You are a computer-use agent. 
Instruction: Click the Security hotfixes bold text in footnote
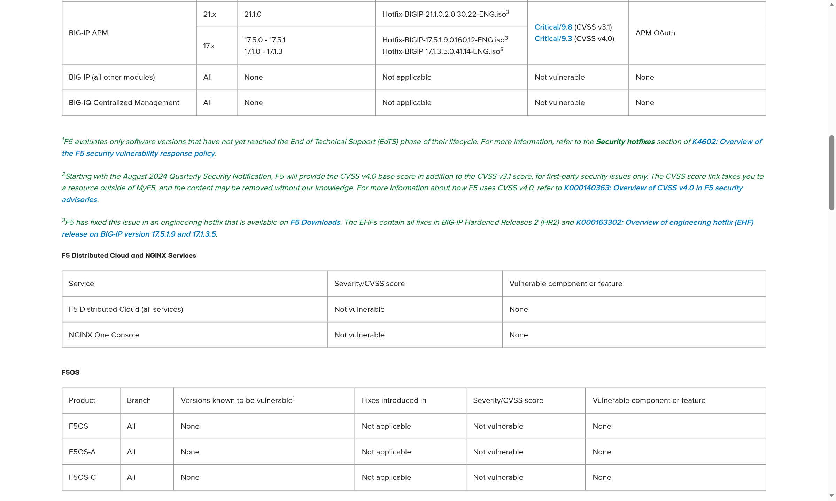tap(626, 142)
